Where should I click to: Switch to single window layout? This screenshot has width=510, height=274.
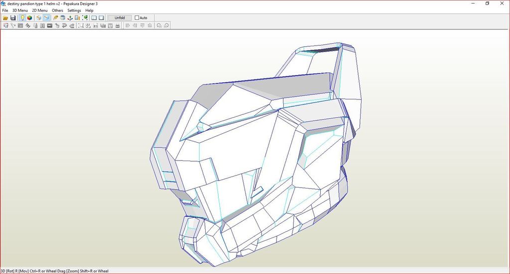pyautogui.click(x=101, y=18)
